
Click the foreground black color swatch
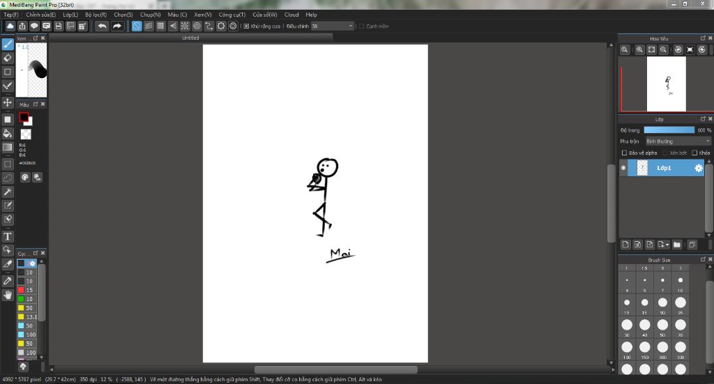[24, 117]
